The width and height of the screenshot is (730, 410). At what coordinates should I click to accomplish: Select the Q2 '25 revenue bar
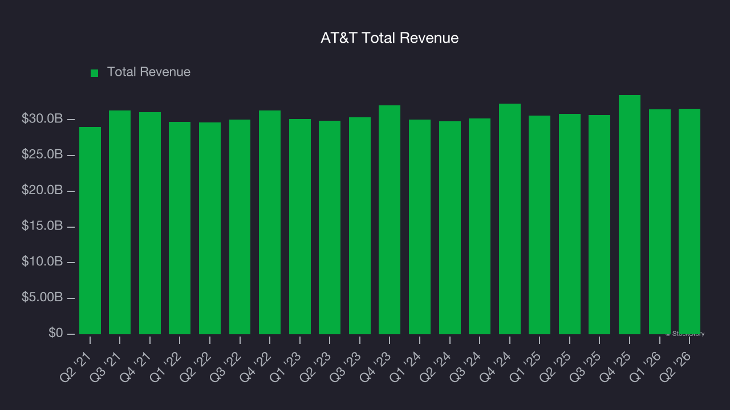coord(570,224)
